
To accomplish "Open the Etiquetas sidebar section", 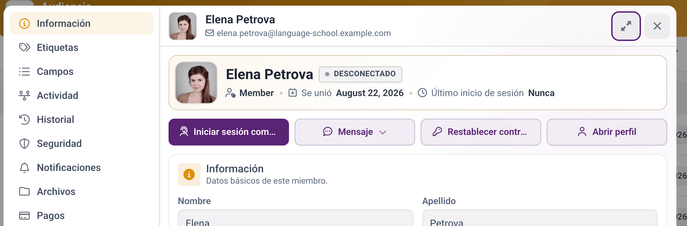I will point(82,47).
